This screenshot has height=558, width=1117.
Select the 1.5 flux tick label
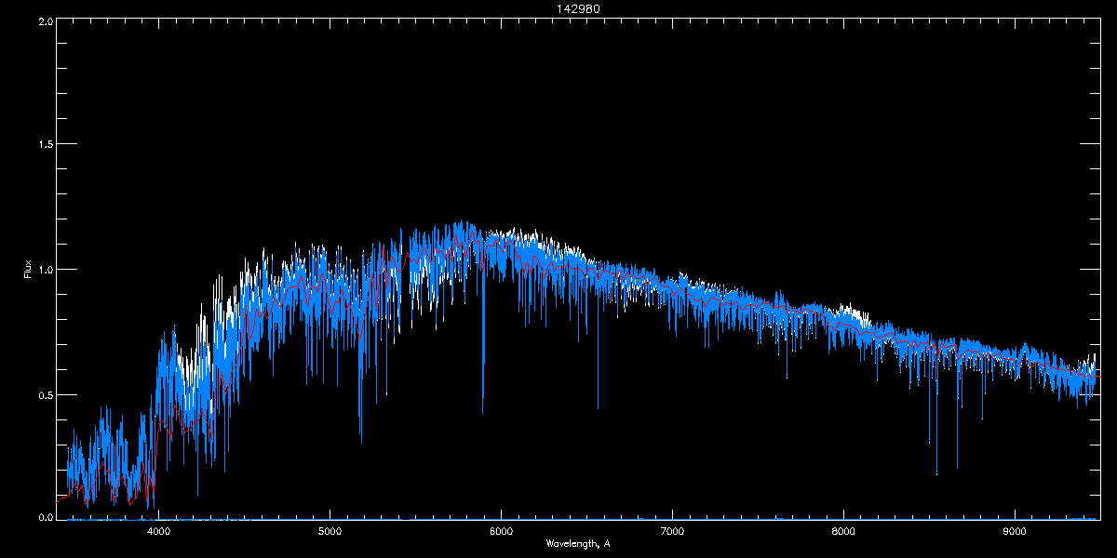coord(44,145)
